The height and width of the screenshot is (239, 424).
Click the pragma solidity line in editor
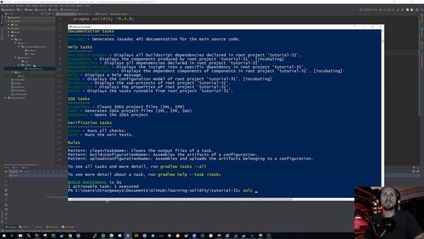[x=103, y=19]
